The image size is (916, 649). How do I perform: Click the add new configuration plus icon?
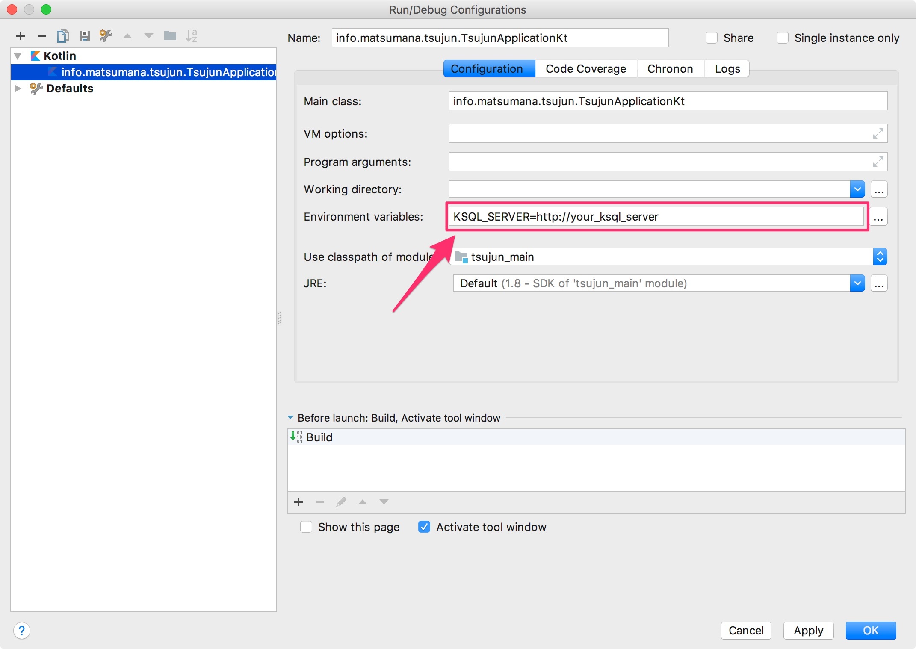[x=20, y=36]
